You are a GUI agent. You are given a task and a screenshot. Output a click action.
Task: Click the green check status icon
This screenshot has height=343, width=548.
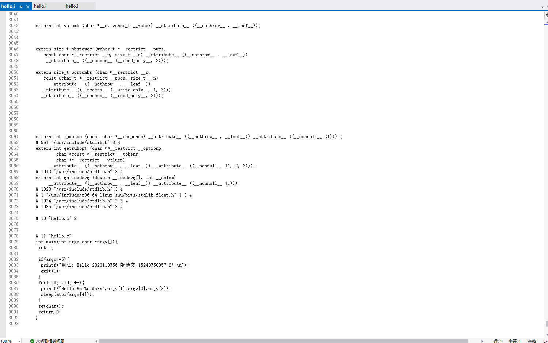[x=32, y=341]
